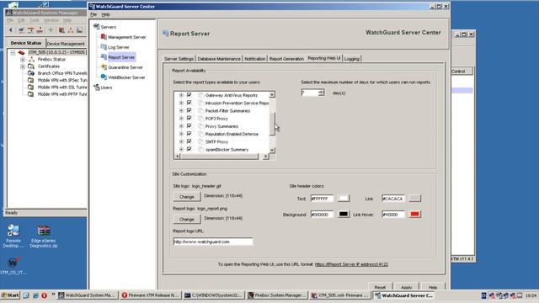The image size is (539, 303).
Task: Click report list vertical scrollbar down arrow
Action: tap(272, 150)
